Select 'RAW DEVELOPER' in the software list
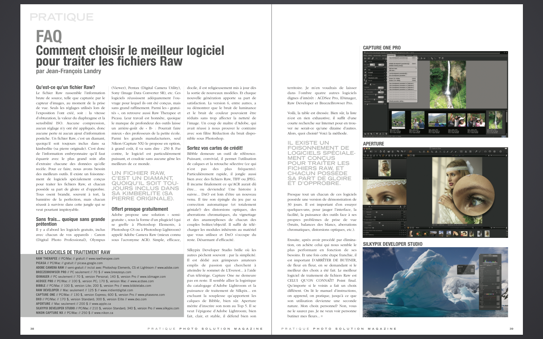Viewport: 543px width, 339px height. (48, 290)
